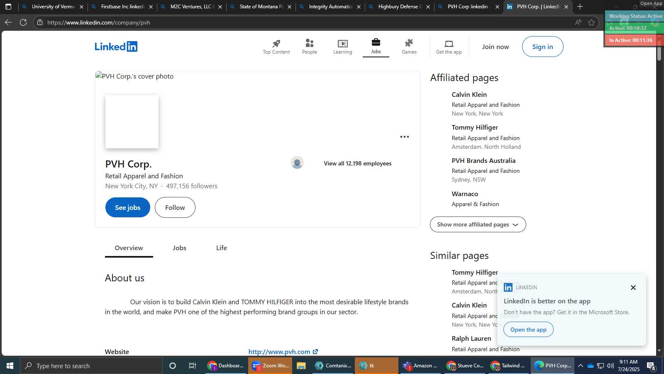Viewport: 664px width, 374px height.
Task: Click the Follow button
Action: (x=175, y=207)
